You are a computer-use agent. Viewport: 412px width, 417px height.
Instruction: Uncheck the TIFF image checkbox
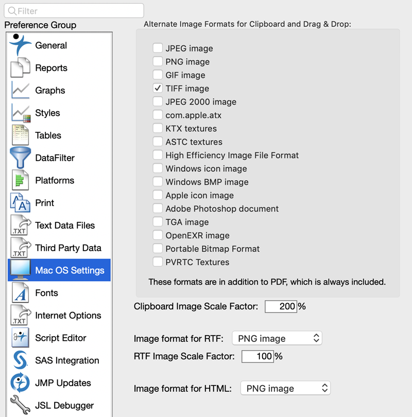click(158, 88)
